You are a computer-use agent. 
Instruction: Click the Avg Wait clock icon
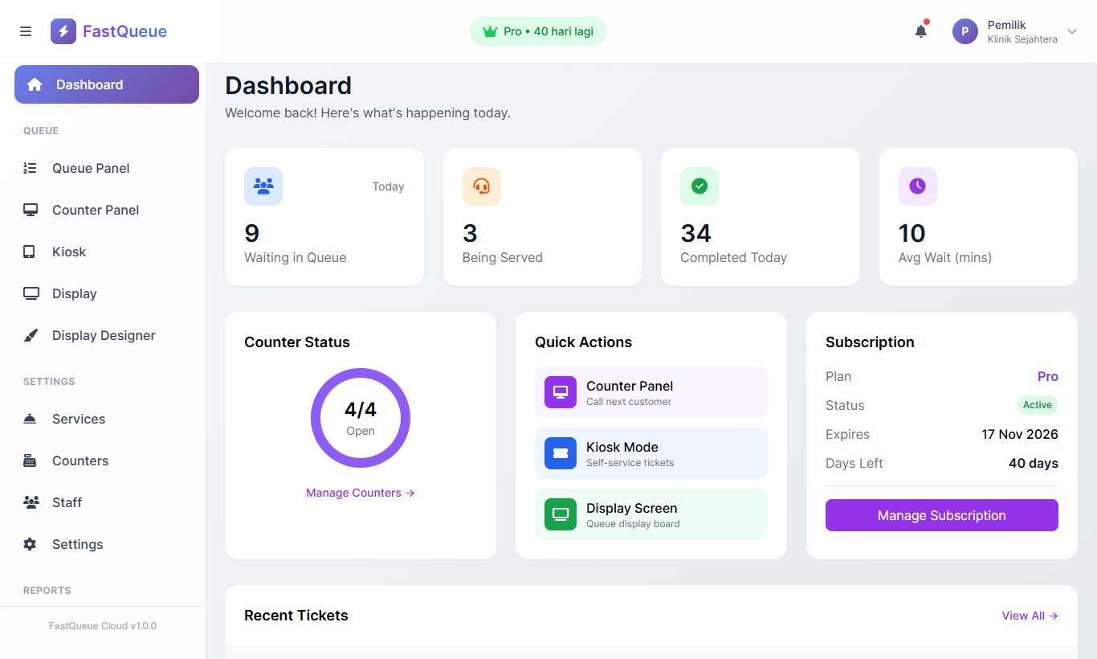(918, 186)
